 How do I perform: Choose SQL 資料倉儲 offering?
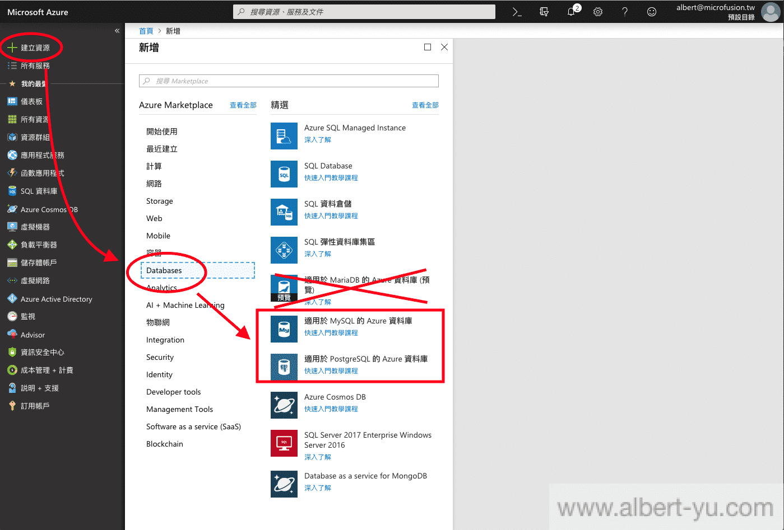[x=328, y=204]
